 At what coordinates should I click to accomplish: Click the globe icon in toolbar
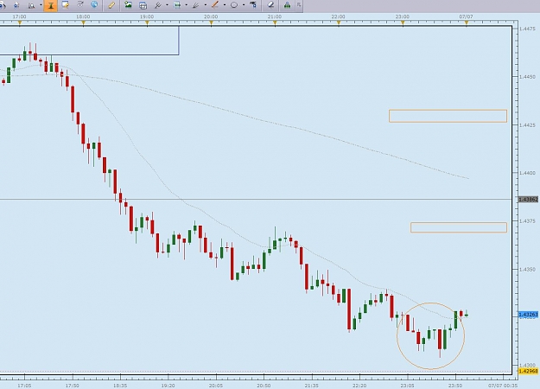tap(93, 5)
